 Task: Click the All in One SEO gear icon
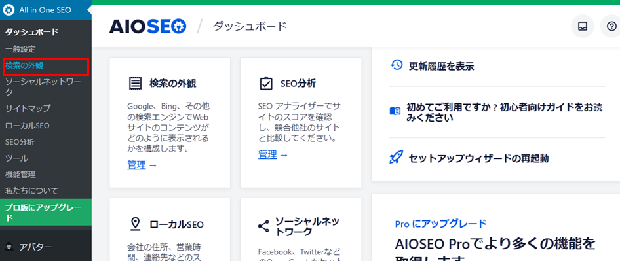[x=9, y=10]
